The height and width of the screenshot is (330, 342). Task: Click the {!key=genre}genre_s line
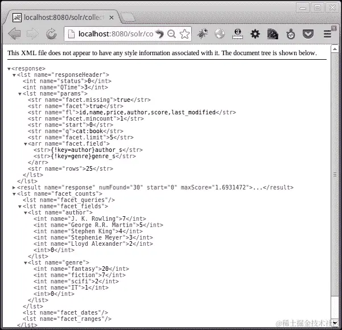click(85, 156)
